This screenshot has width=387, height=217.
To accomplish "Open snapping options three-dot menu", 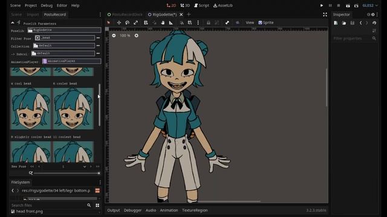I will (198, 23).
